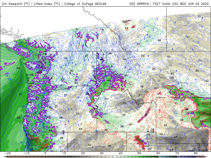Click the black dewpoint value '31'
This screenshot has height=158, width=211.
pyautogui.click(x=188, y=37)
